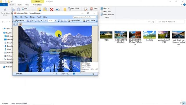186x105 pixels.
Task: Open Picture Manager File menu
Action: (16, 17)
